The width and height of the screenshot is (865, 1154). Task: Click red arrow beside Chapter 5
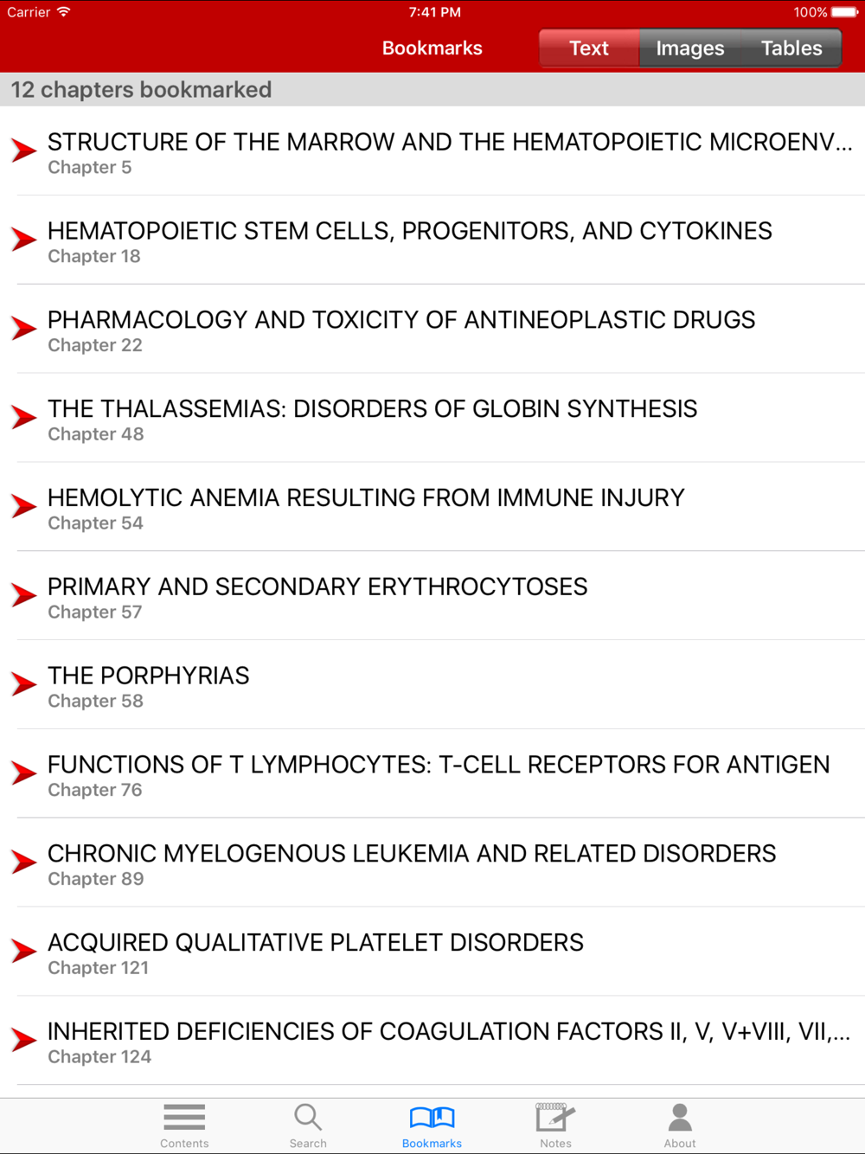coord(24,151)
